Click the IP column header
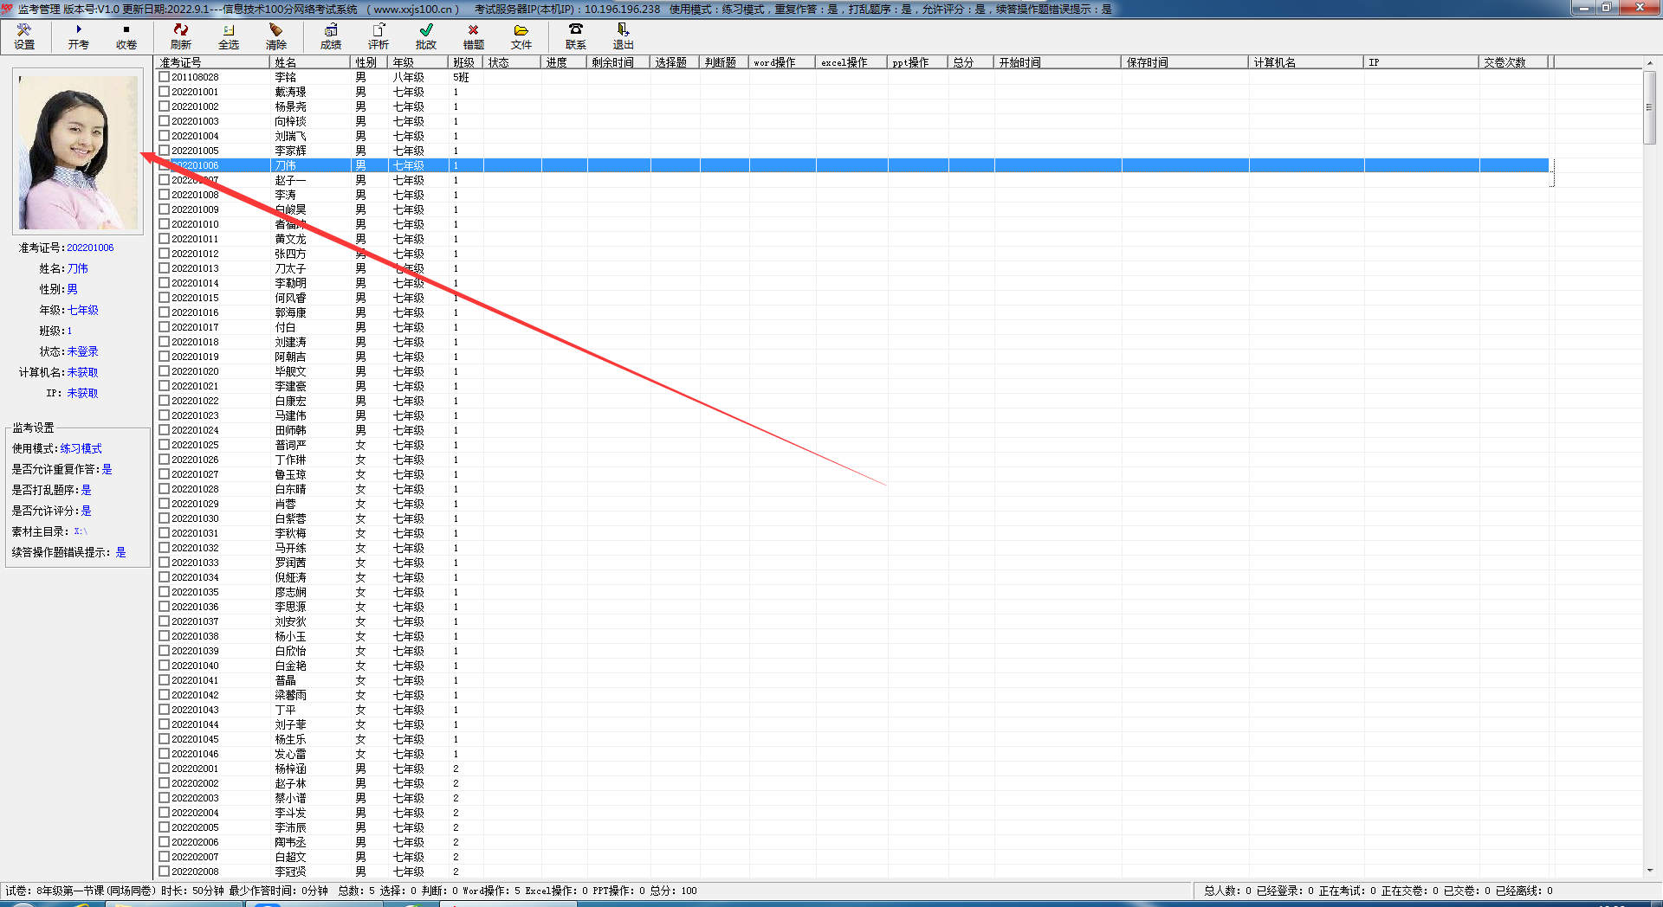 [x=1421, y=62]
